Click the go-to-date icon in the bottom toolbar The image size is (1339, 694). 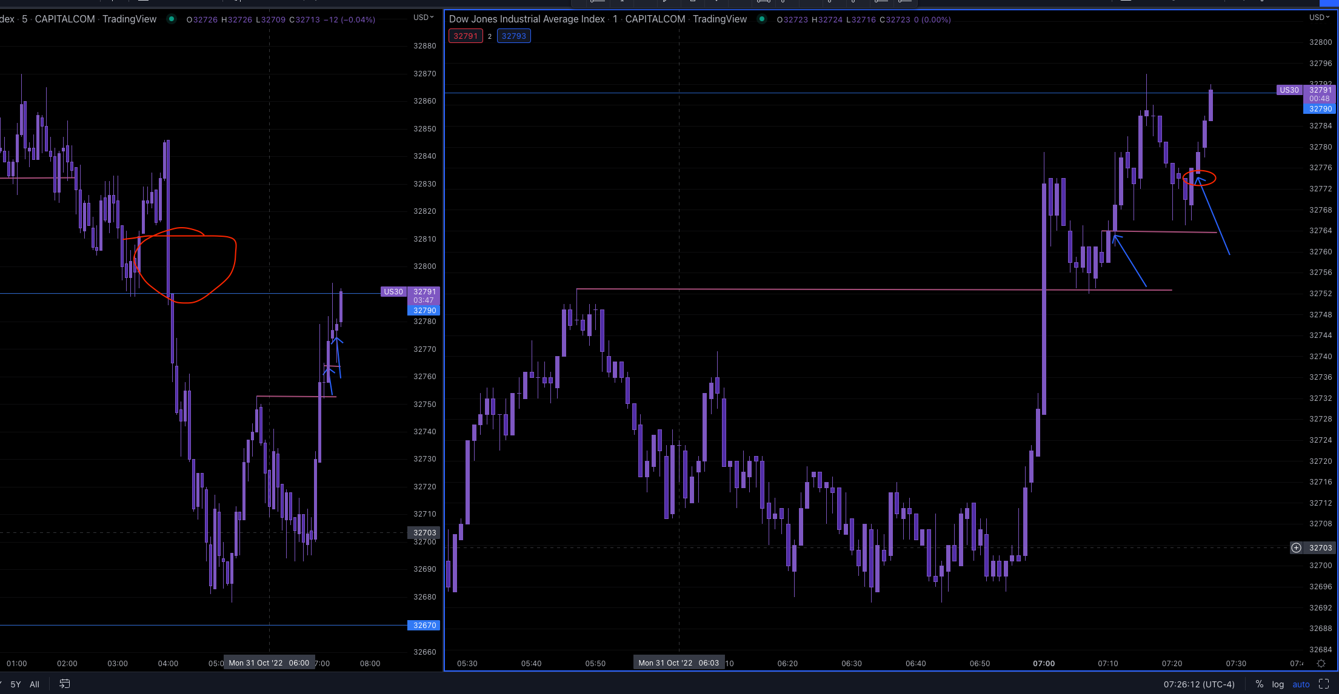pyautogui.click(x=65, y=684)
